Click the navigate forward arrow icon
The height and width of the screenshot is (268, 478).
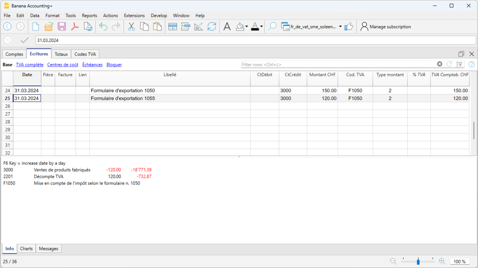20,27
